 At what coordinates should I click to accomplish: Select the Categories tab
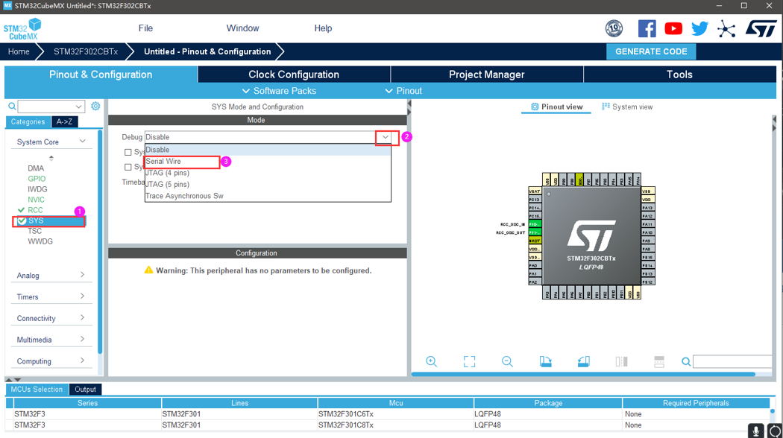[x=28, y=121]
